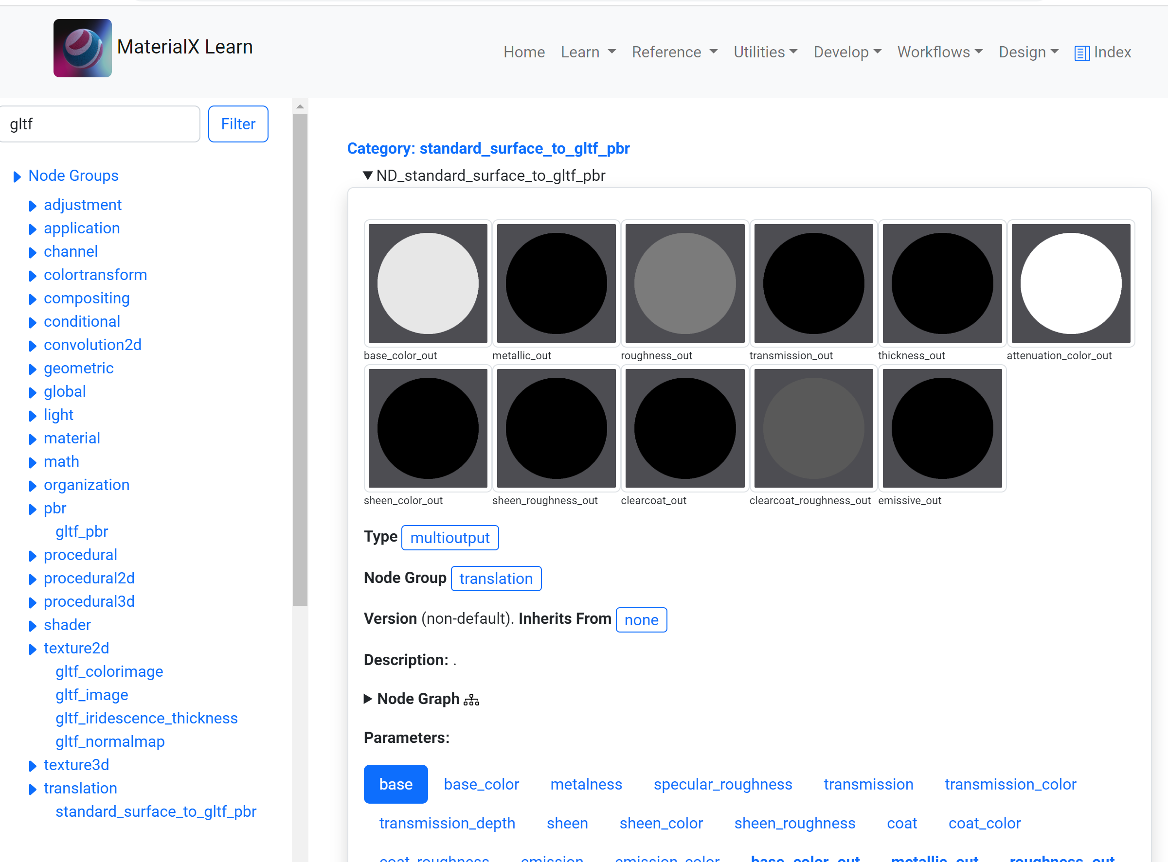Click the multioutput type badge
The image size is (1168, 862).
tap(449, 537)
